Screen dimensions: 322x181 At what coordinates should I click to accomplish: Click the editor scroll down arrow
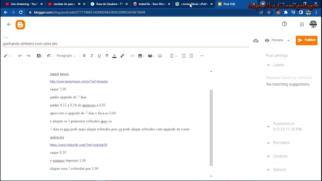[211, 176]
